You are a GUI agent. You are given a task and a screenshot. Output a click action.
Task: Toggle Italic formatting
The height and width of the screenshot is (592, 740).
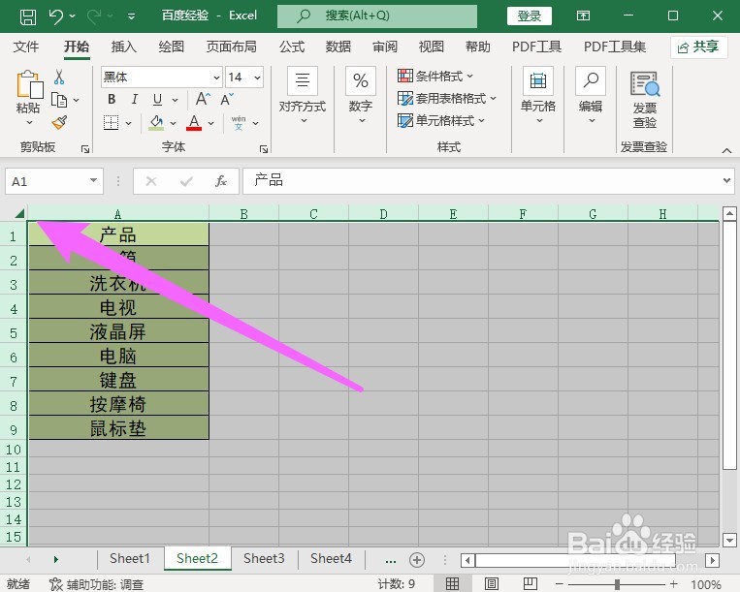point(135,99)
